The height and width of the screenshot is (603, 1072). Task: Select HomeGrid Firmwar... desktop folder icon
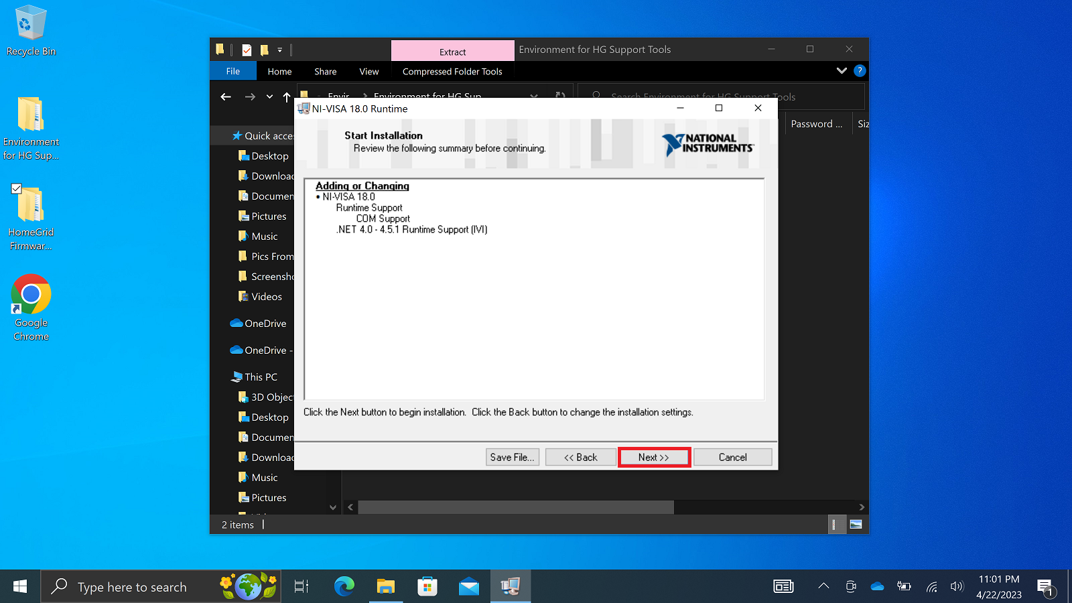(31, 218)
